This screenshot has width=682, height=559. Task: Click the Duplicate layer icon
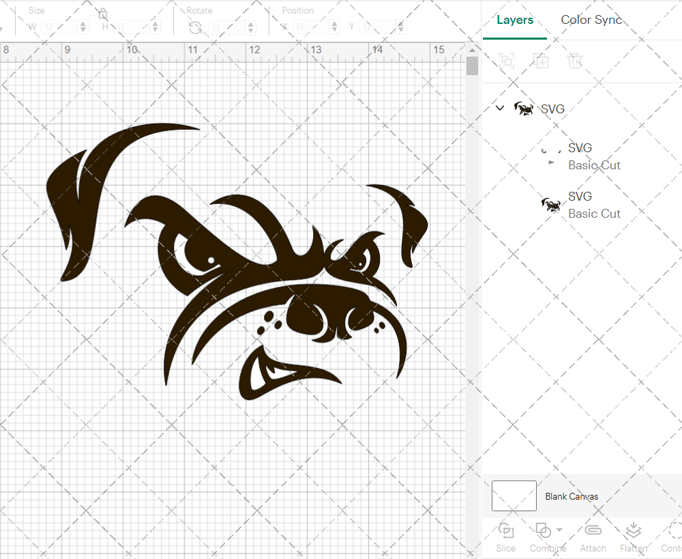click(x=541, y=61)
